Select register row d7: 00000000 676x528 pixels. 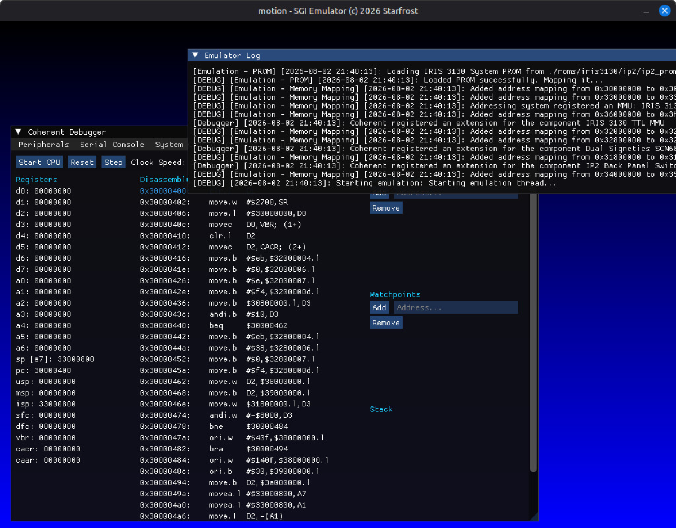(43, 270)
